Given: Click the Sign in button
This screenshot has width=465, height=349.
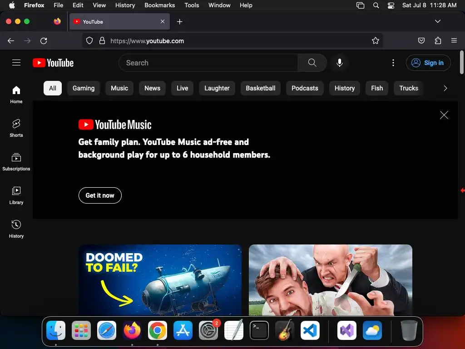Looking at the screenshot, I should click(428, 63).
